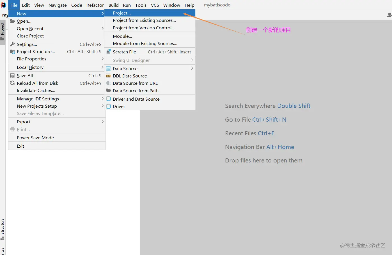The height and width of the screenshot is (255, 392).
Task: Click the Settings wrench icon
Action: click(12, 44)
